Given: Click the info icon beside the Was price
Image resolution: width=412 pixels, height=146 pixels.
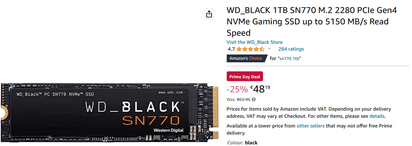Looking at the screenshot, I should coord(254,100).
